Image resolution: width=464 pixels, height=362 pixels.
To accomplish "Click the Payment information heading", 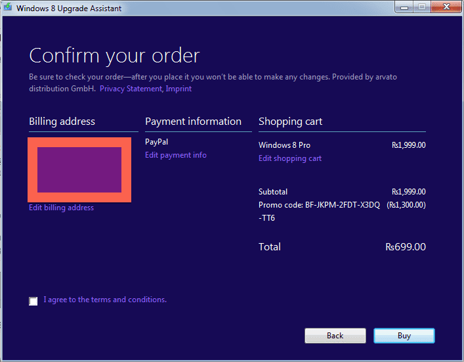I will pyautogui.click(x=193, y=122).
